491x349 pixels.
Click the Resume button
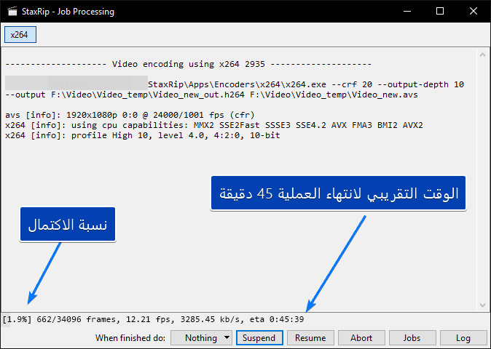(x=310, y=338)
